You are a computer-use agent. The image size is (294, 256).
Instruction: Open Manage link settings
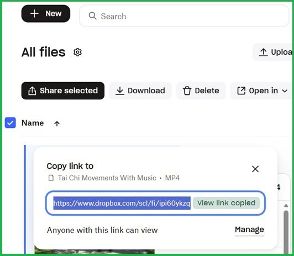tap(249, 230)
